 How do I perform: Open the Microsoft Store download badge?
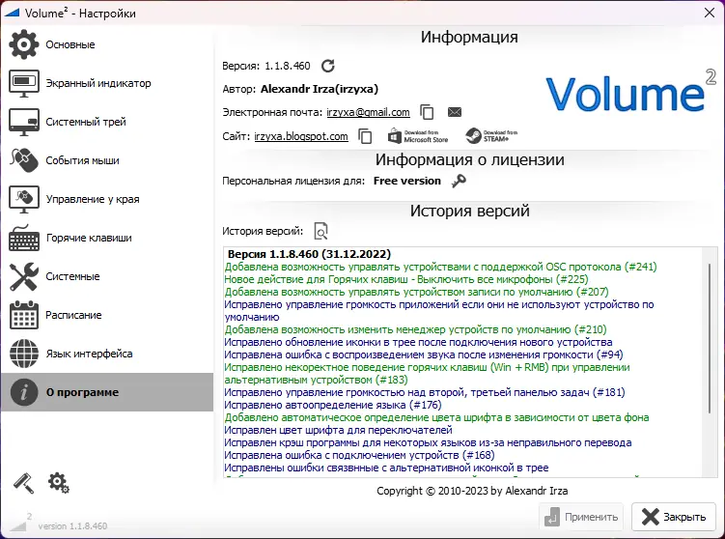(417, 136)
